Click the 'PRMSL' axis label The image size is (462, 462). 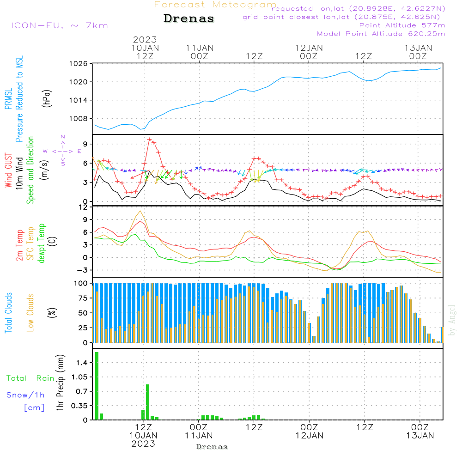8,98
